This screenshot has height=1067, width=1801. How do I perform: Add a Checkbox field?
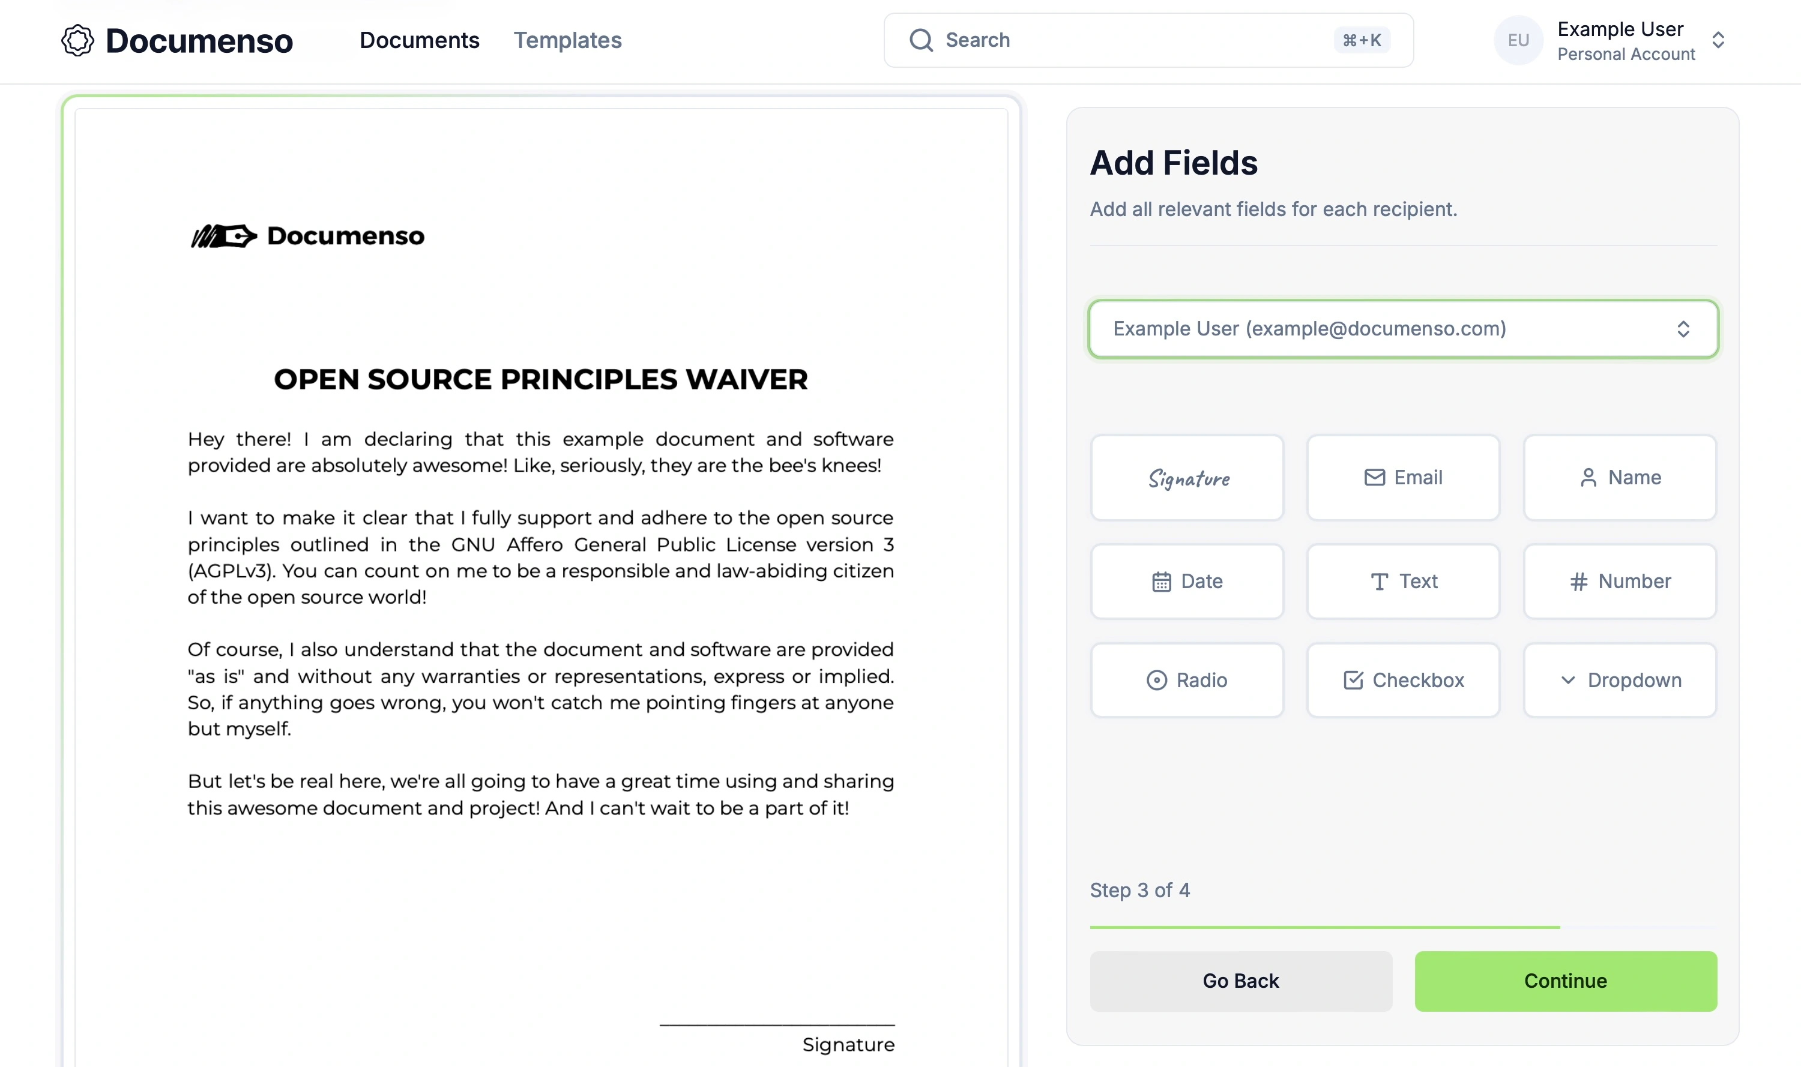click(x=1403, y=680)
